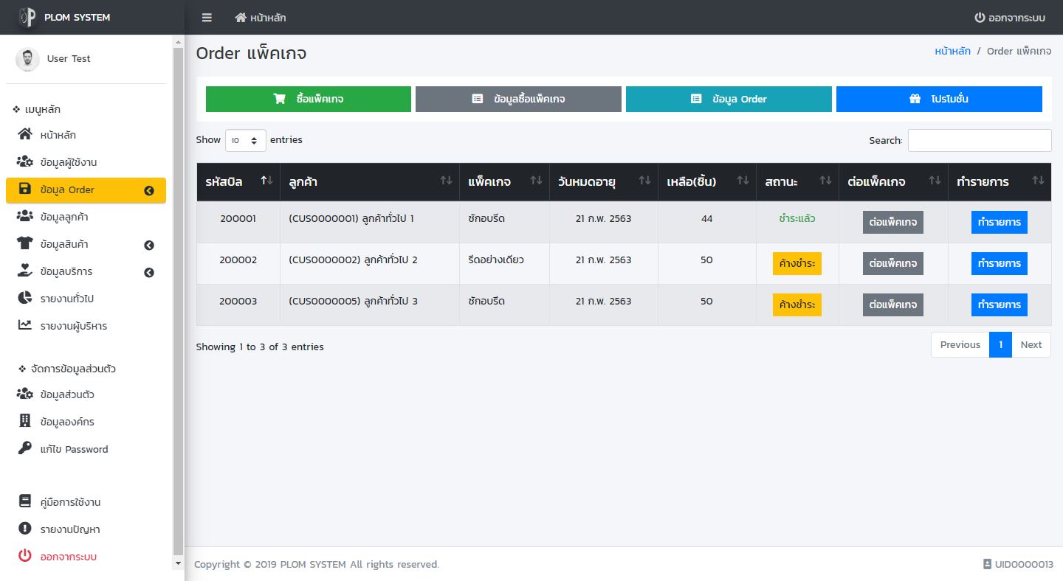The width and height of the screenshot is (1063, 581).
Task: Click ทำรายการ button for bill 200002
Action: 999,263
